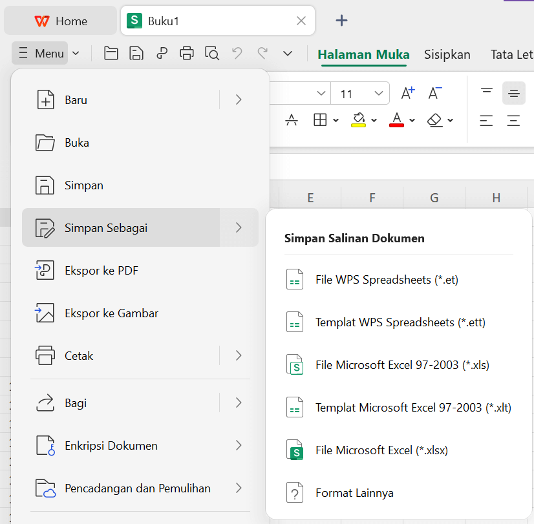This screenshot has width=534, height=524.
Task: Select Ekspor ke Gambar menu item
Action: (111, 313)
